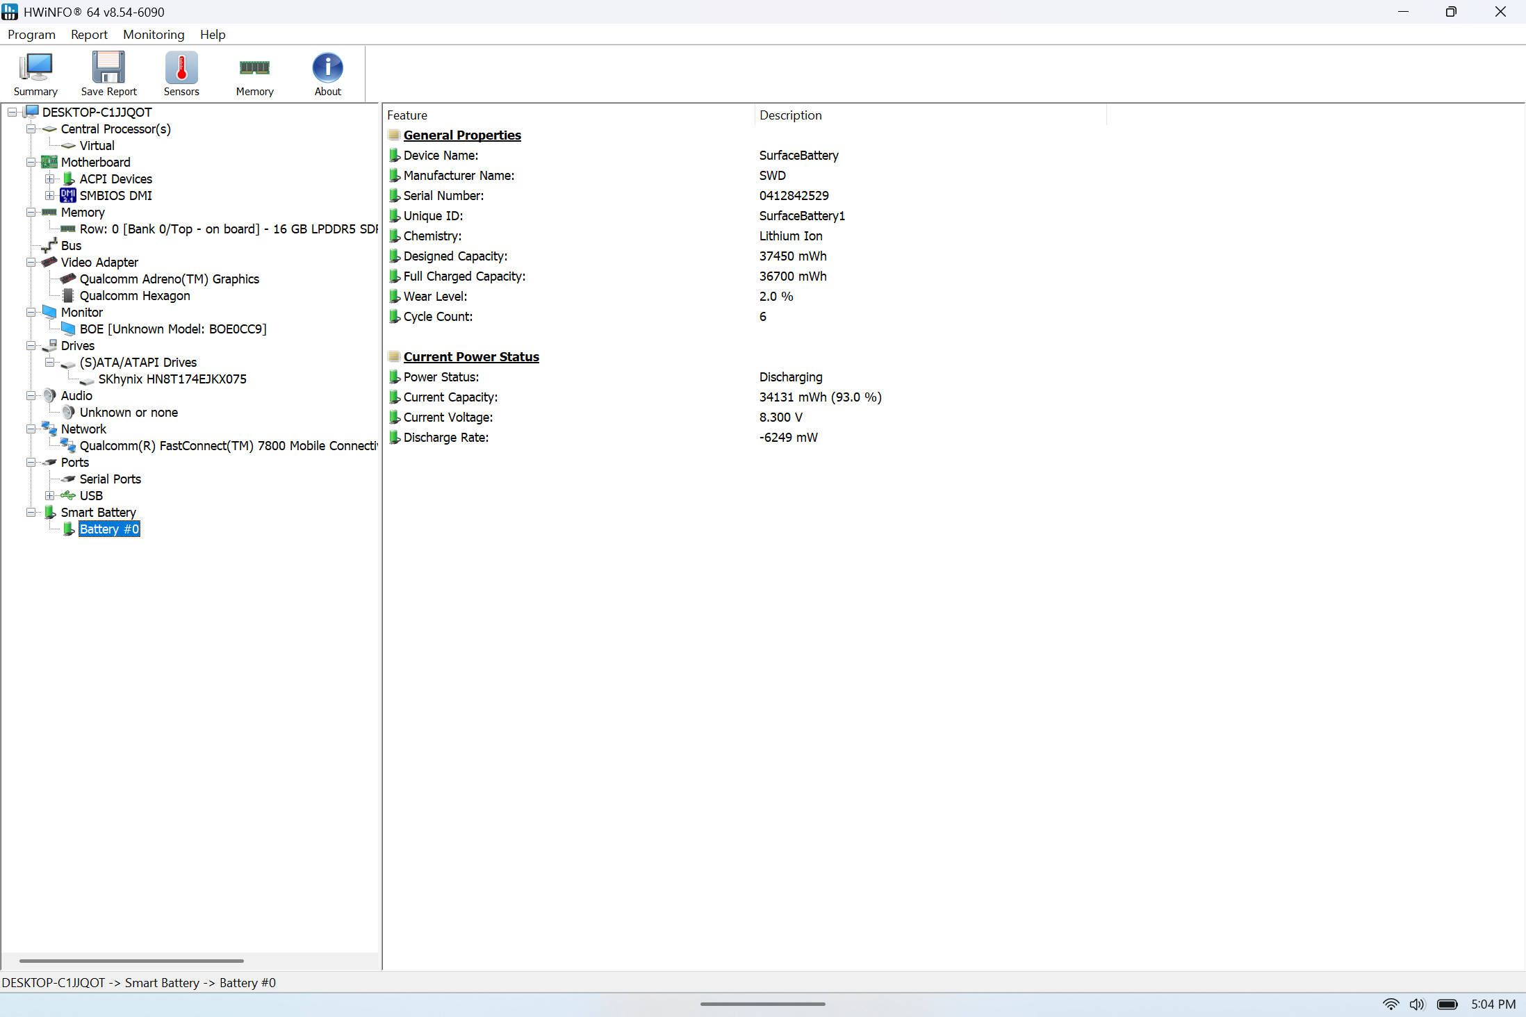Click the clock showing 5:04 PM
This screenshot has height=1017, width=1526.
click(x=1493, y=1004)
